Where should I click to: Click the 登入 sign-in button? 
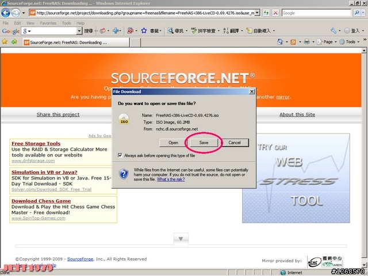[351, 30]
